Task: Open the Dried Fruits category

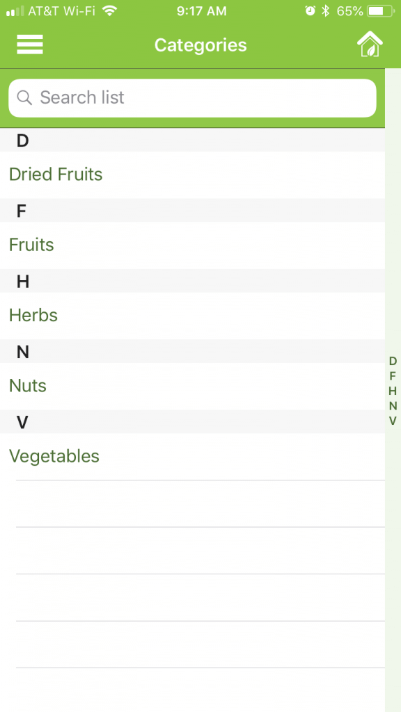Action: tap(192, 175)
